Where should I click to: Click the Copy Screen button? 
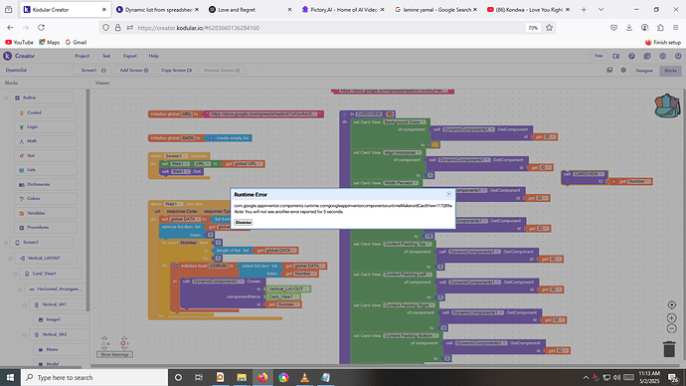point(176,70)
